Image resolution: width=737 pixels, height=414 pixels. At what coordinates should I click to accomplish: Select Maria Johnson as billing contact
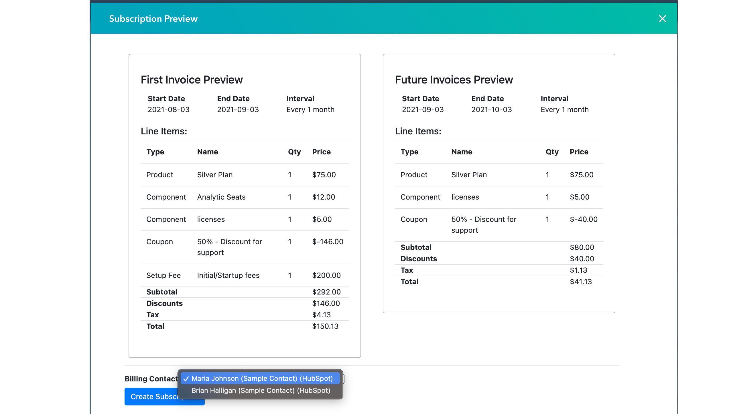point(262,378)
